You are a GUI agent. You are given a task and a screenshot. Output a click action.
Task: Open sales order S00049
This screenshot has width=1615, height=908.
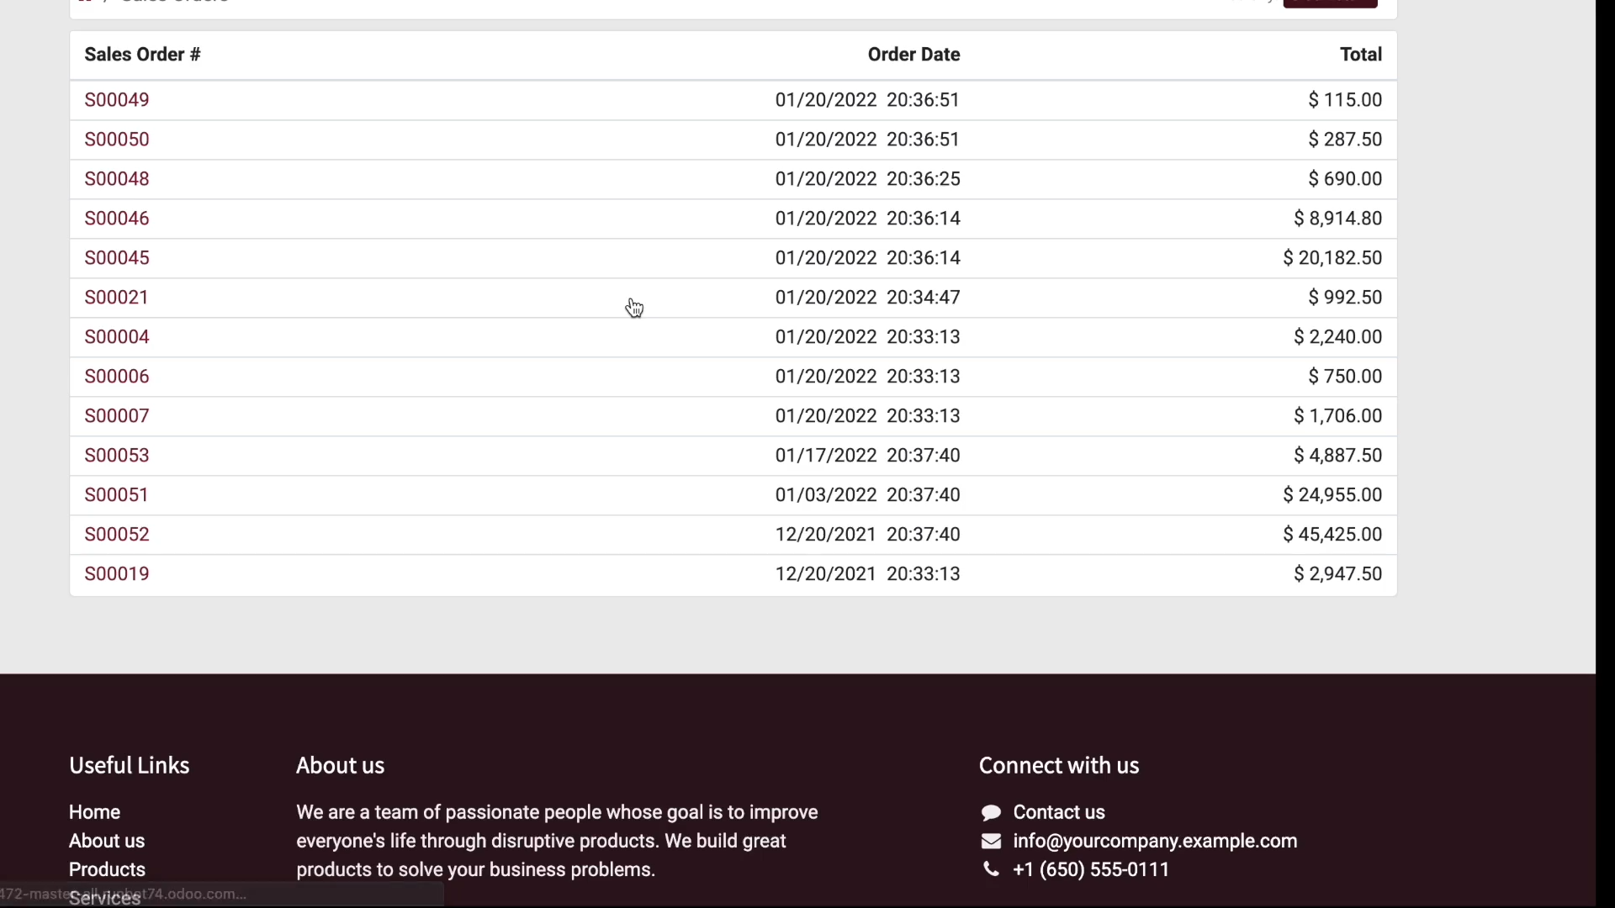point(117,99)
